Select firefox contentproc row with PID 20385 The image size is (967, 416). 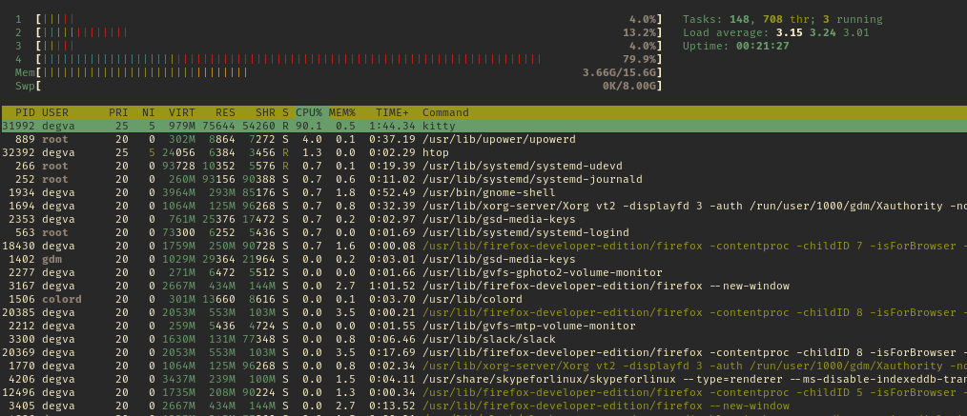(483, 312)
